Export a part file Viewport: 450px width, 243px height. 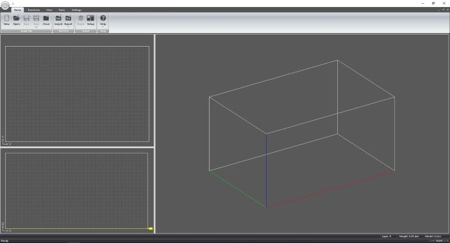(x=68, y=20)
